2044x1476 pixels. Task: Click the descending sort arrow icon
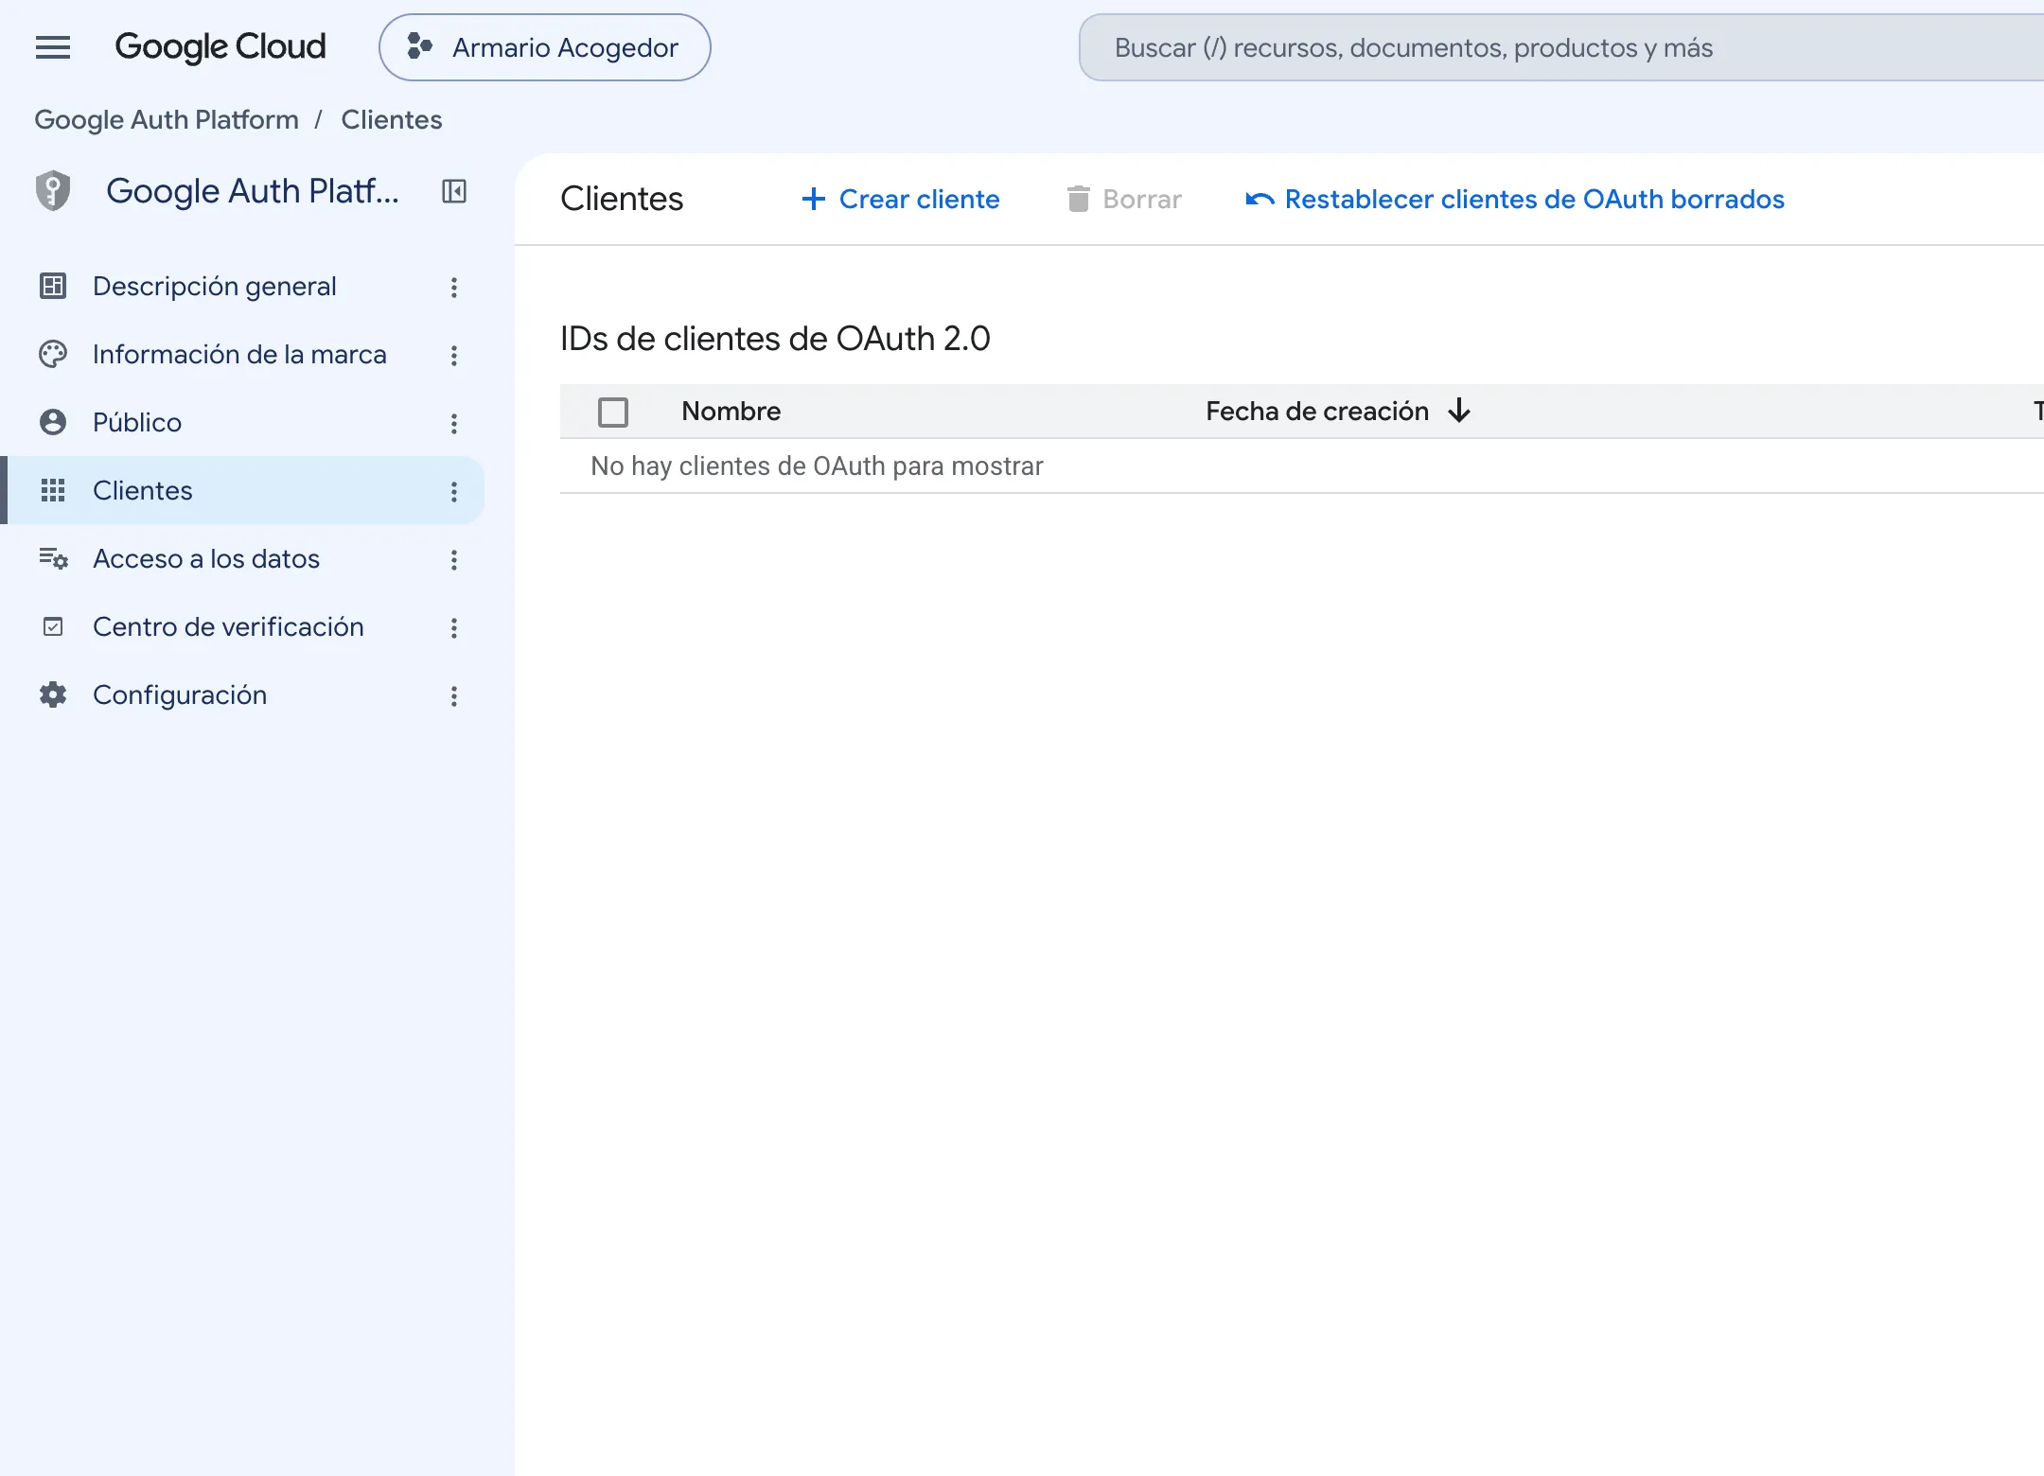click(1459, 411)
